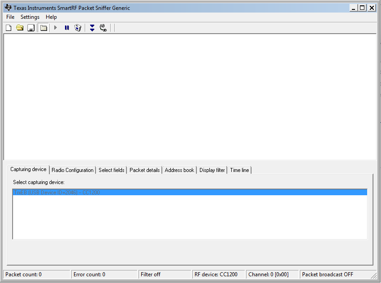Open the Help menu
The width and height of the screenshot is (381, 283).
[51, 17]
